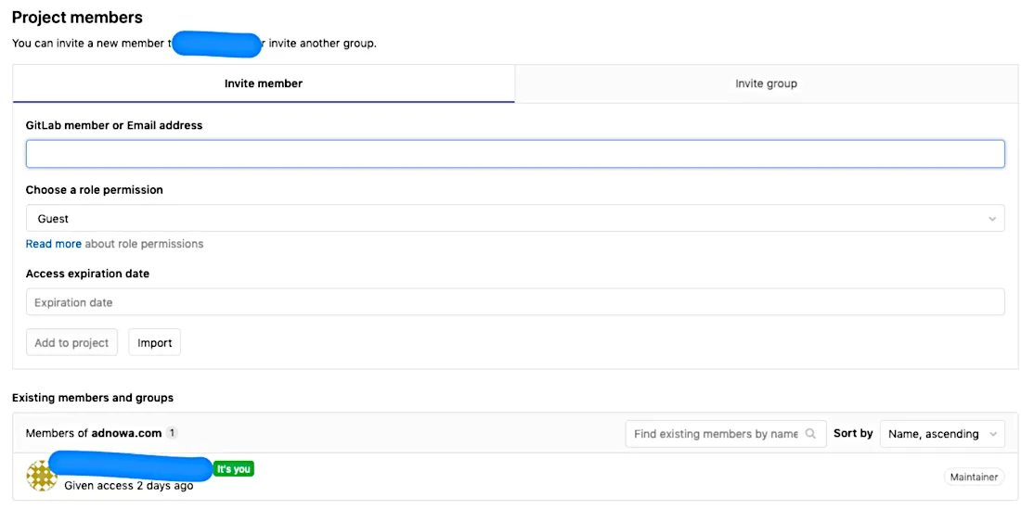
Task: Switch to the Invite group tab
Action: coord(766,83)
